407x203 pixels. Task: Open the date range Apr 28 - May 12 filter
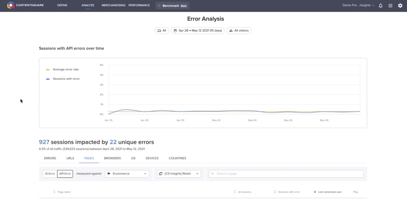198,31
